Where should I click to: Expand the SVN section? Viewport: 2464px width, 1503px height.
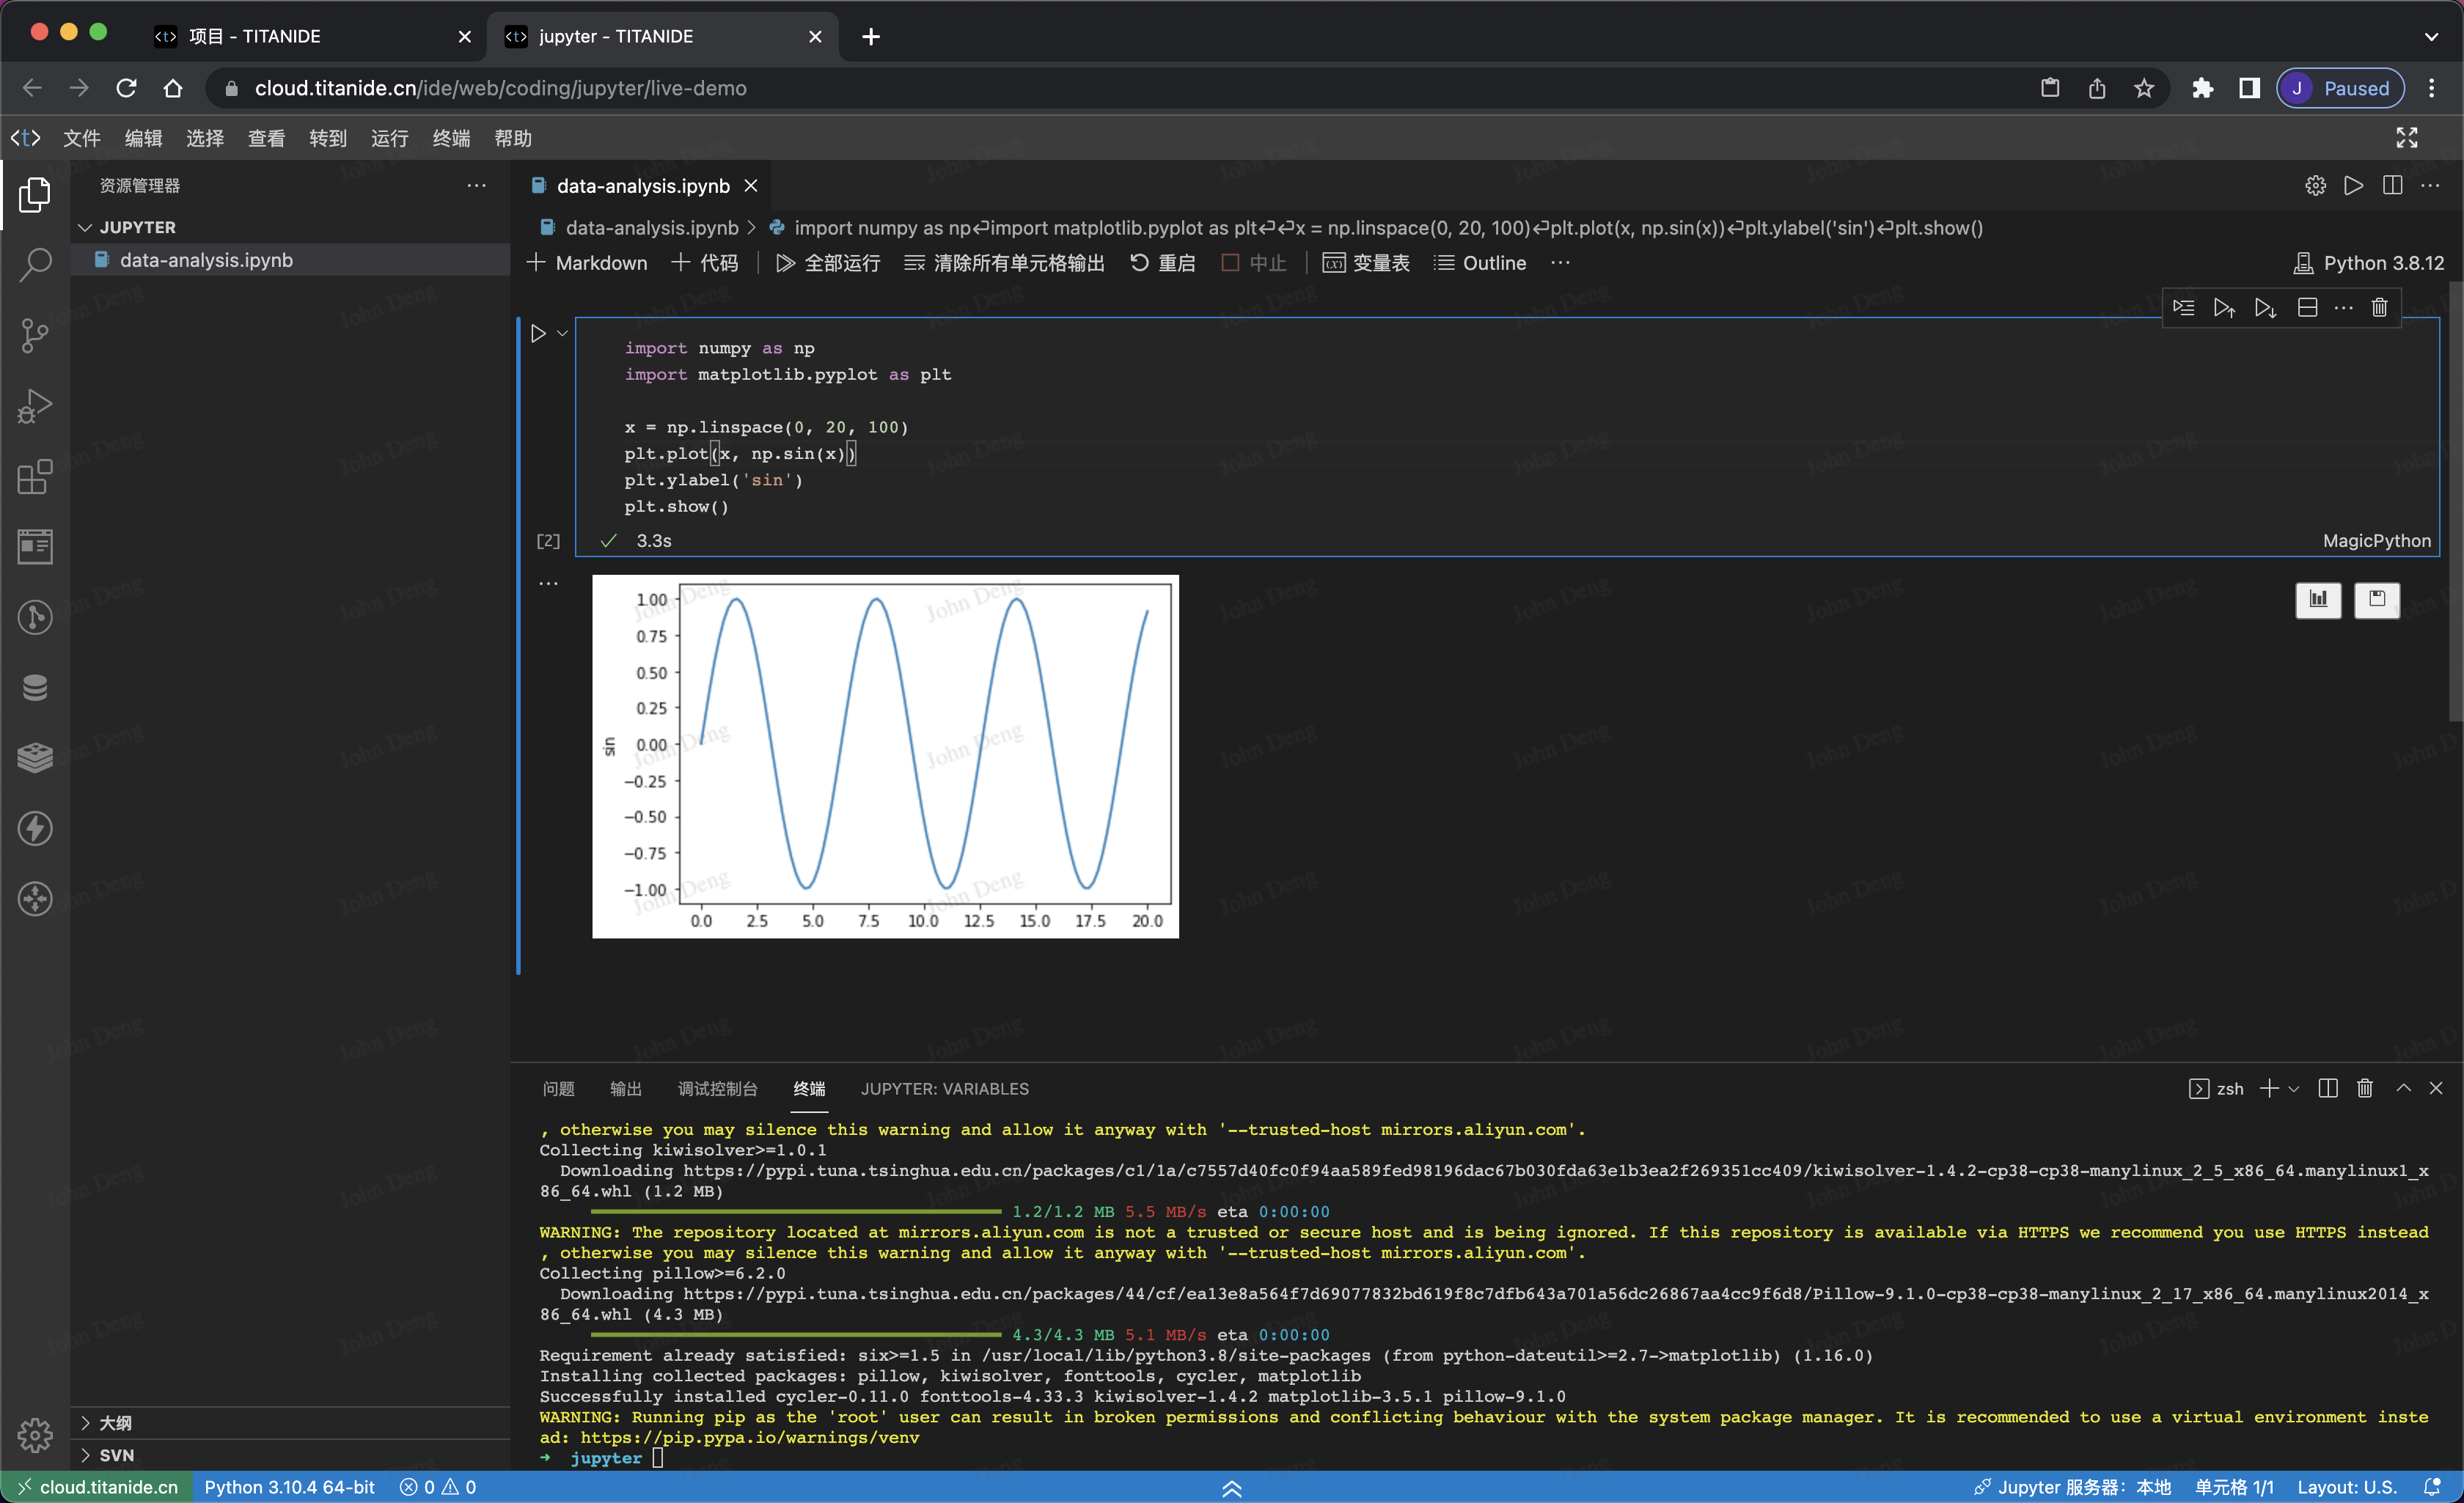click(116, 1455)
